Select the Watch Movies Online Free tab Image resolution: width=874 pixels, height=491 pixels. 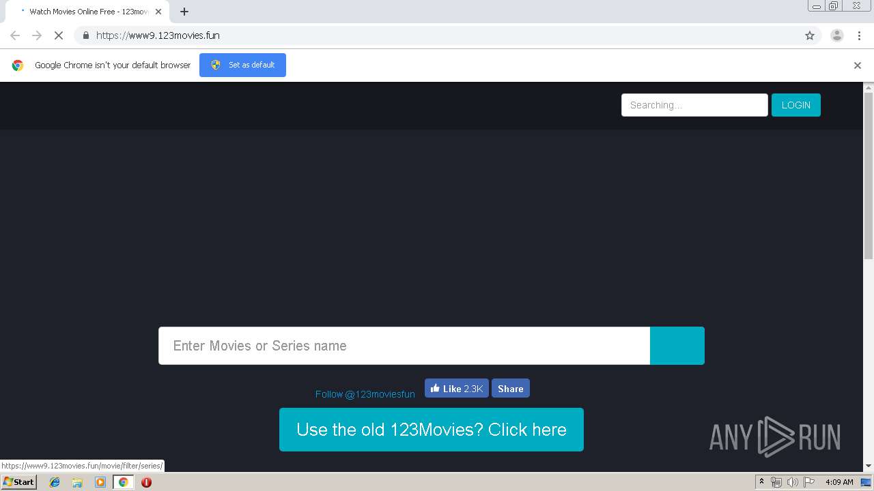coord(87,12)
